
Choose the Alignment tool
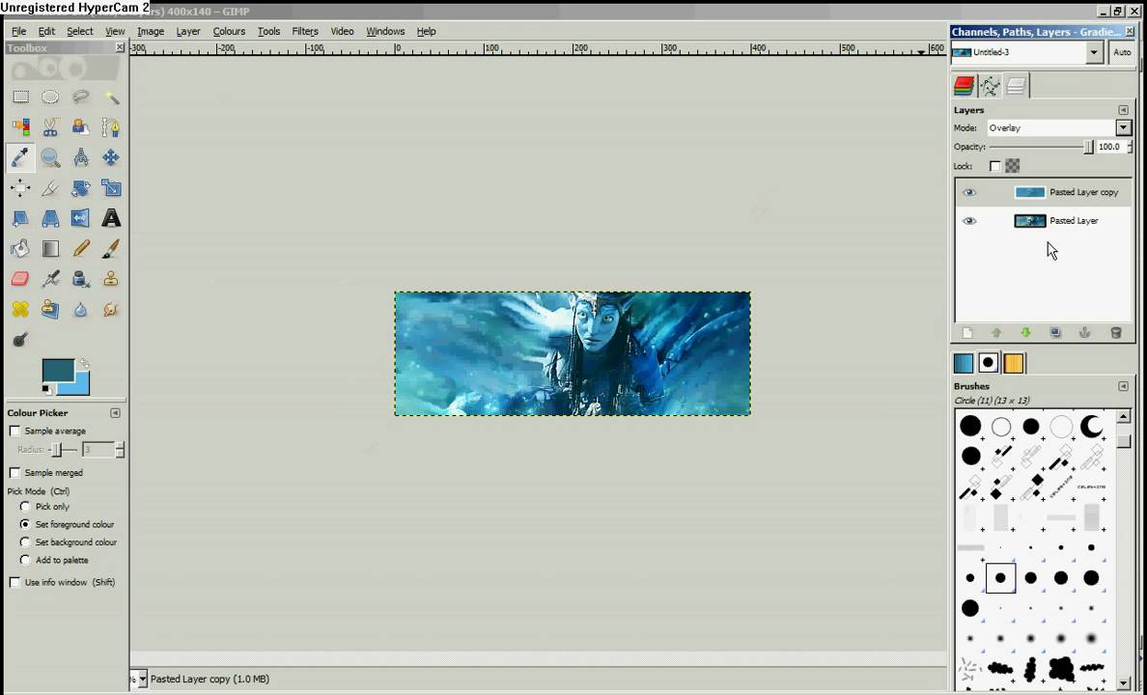tap(20, 188)
